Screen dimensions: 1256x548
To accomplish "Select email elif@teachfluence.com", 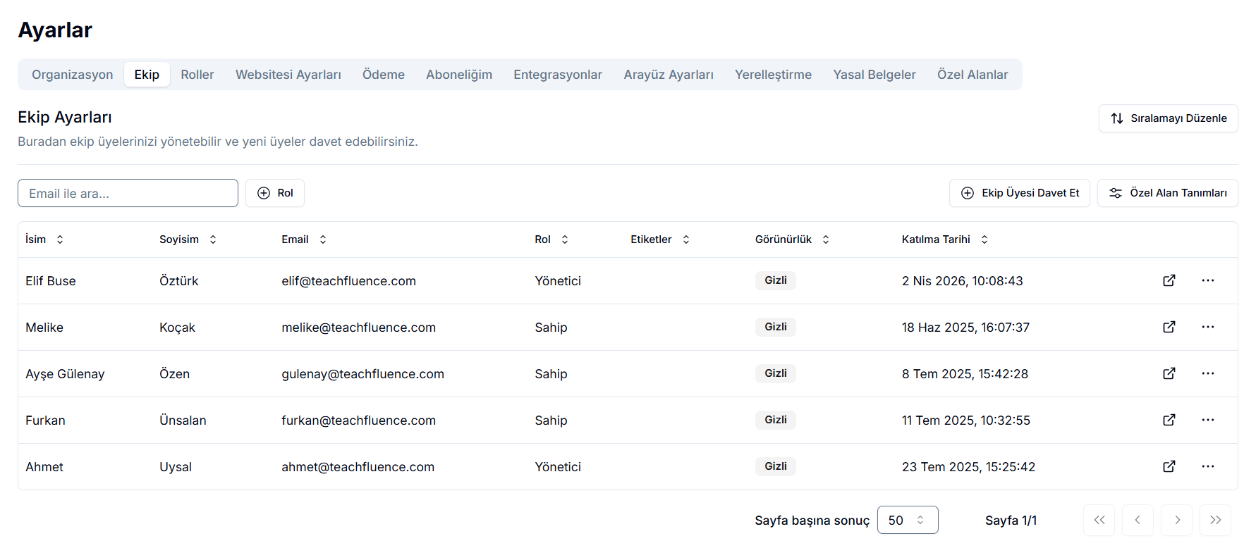I will pyautogui.click(x=348, y=281).
